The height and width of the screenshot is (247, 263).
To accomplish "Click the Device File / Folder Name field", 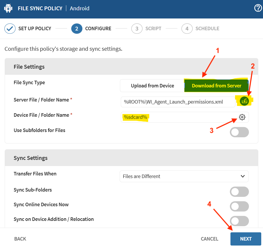I will 179,117.
